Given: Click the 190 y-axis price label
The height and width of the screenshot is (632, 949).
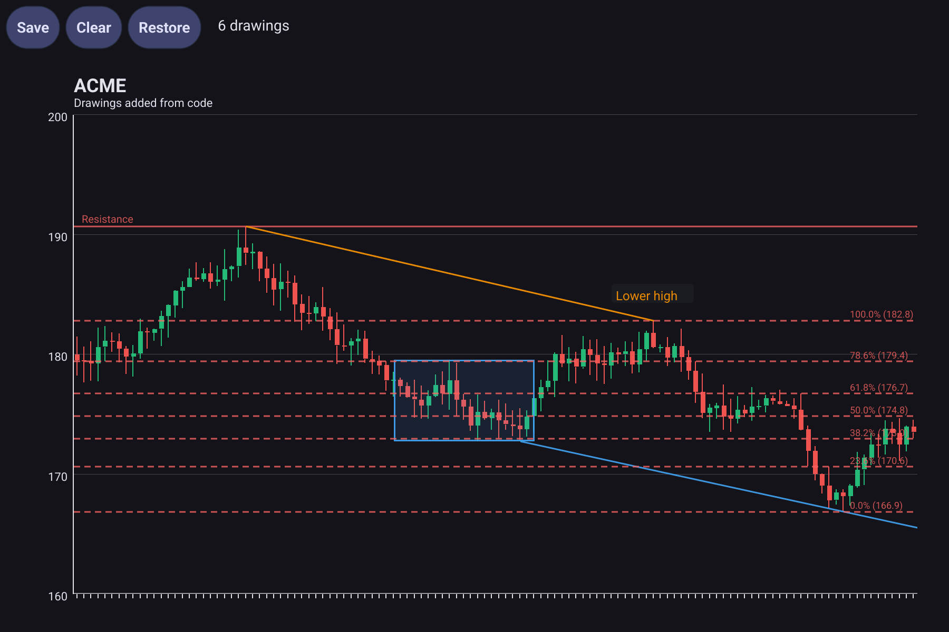Looking at the screenshot, I should (x=57, y=237).
